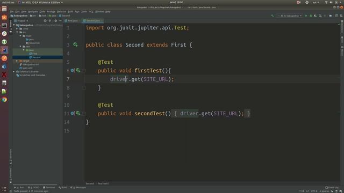Image resolution: width=344 pixels, height=193 pixels.
Task: Open run configuration dropdown All in kakogodno
Action: tap(289, 16)
